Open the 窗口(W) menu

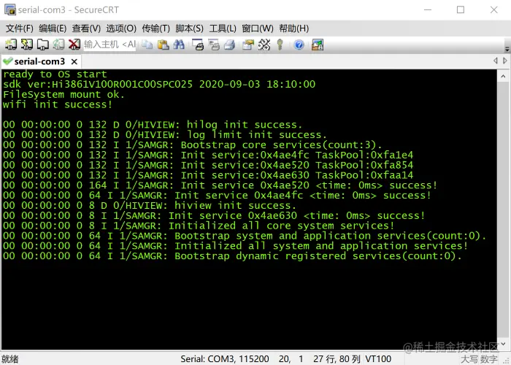(258, 28)
